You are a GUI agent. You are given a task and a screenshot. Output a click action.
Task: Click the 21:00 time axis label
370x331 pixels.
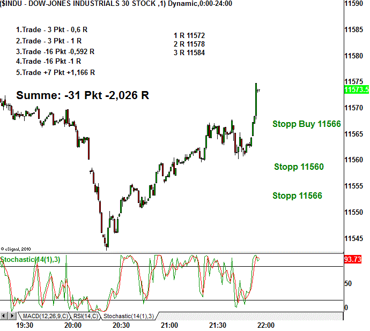(169, 325)
